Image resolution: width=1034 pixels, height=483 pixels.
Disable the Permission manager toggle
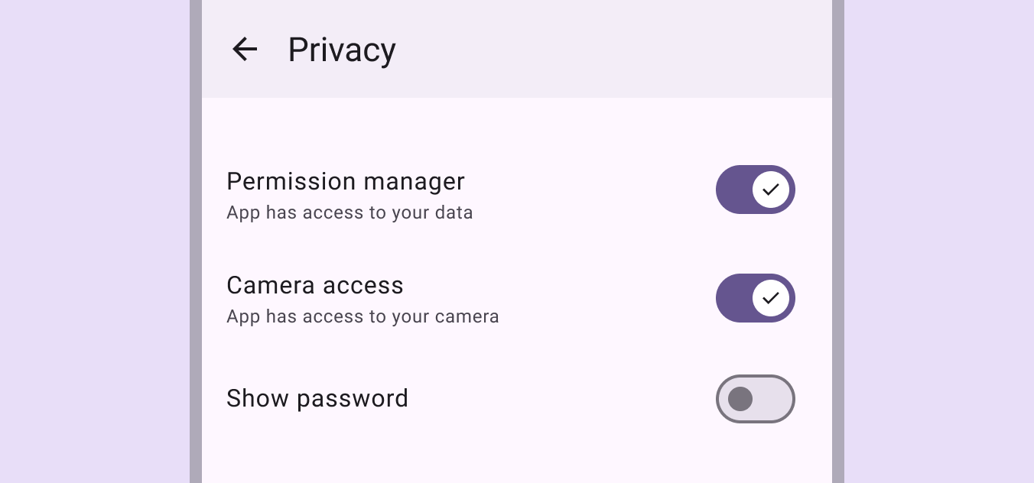click(x=755, y=190)
